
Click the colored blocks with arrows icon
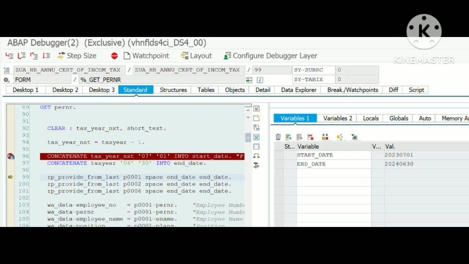[325, 137]
